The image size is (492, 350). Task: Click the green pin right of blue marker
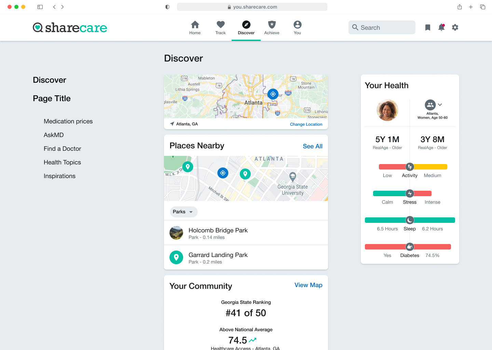245,174
